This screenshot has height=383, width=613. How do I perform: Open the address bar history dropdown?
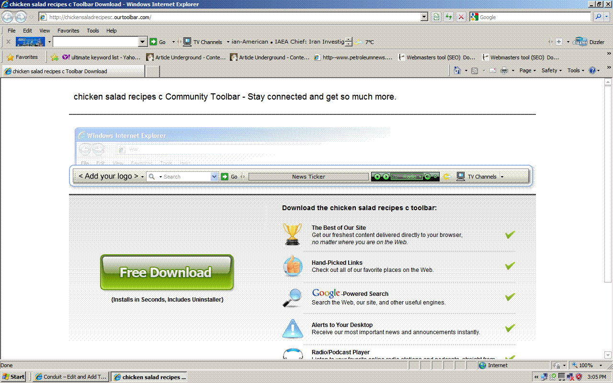coord(424,17)
